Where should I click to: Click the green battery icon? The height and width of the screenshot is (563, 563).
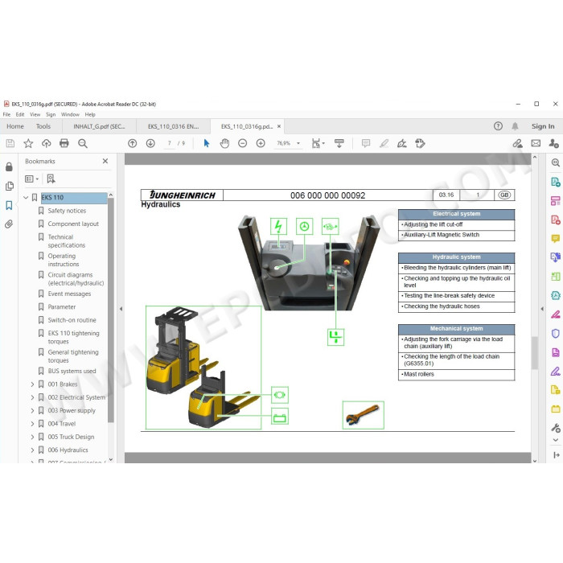click(280, 417)
